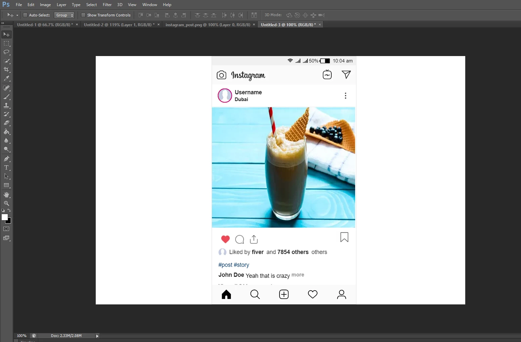Enable Show Transform Controls checkbox
The height and width of the screenshot is (342, 521).
[83, 15]
